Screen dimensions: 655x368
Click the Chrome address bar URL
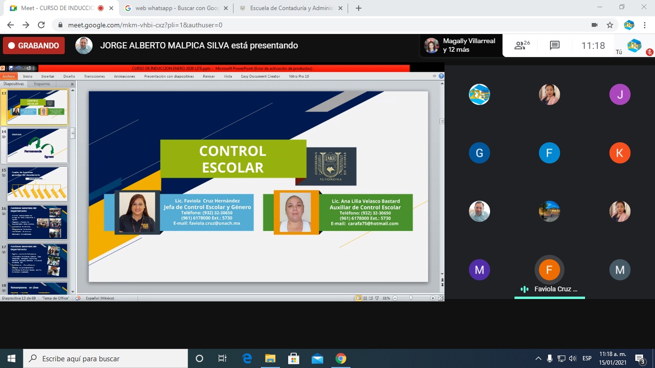pos(145,25)
